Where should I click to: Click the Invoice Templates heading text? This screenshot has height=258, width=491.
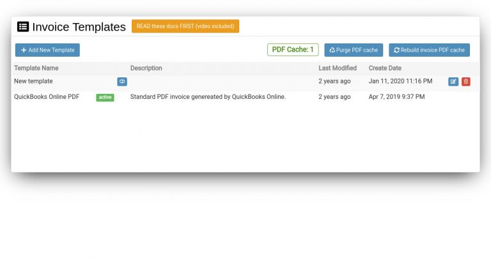pos(79,27)
